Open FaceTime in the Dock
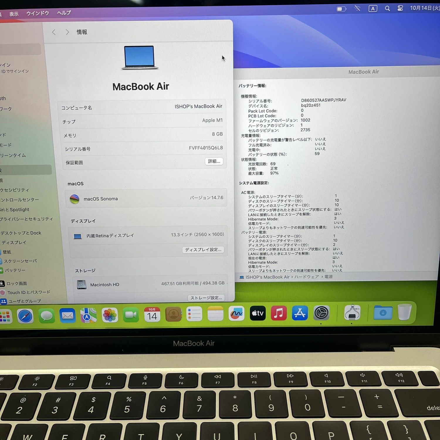This screenshot has width=440, height=440. (x=131, y=315)
